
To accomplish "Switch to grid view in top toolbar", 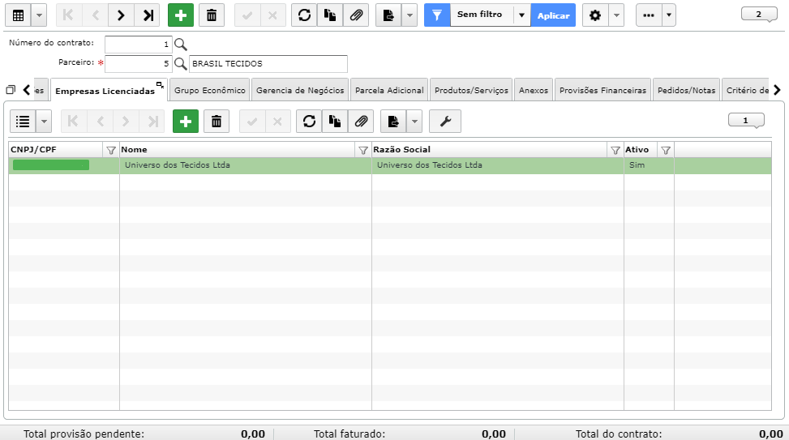I will pyautogui.click(x=18, y=15).
